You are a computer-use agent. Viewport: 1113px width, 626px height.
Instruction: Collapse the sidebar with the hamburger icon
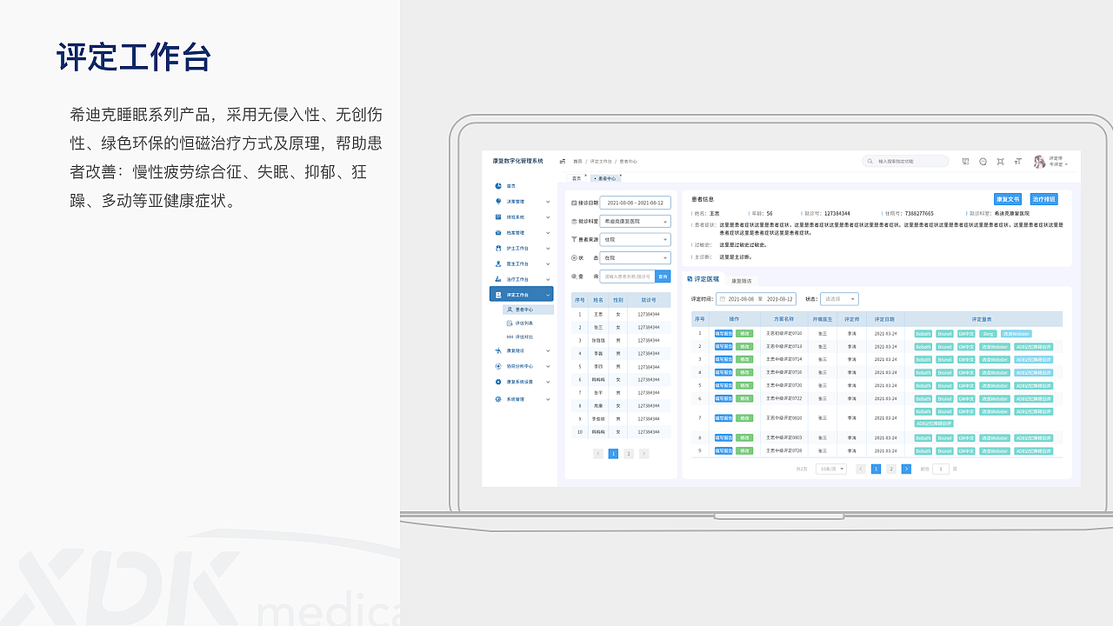[x=563, y=161]
